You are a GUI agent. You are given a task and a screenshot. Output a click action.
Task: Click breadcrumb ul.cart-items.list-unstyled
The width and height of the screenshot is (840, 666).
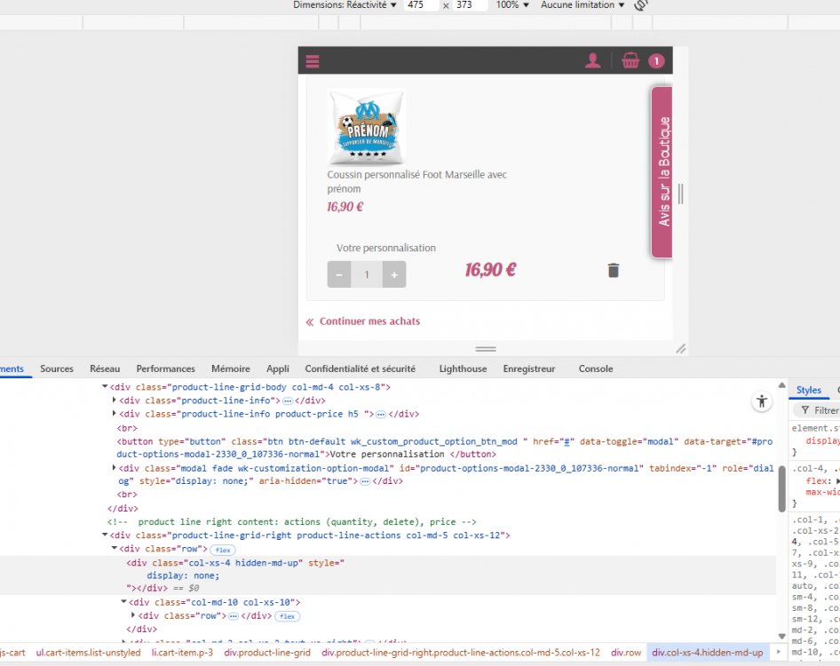[x=89, y=653]
